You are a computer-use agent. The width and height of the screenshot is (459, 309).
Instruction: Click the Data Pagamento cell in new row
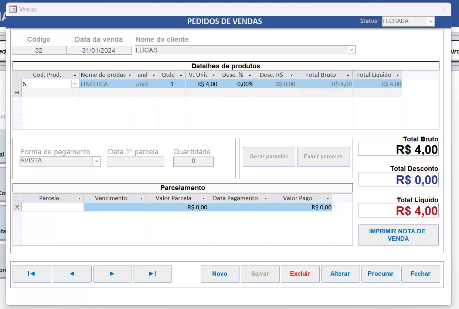[239, 207]
